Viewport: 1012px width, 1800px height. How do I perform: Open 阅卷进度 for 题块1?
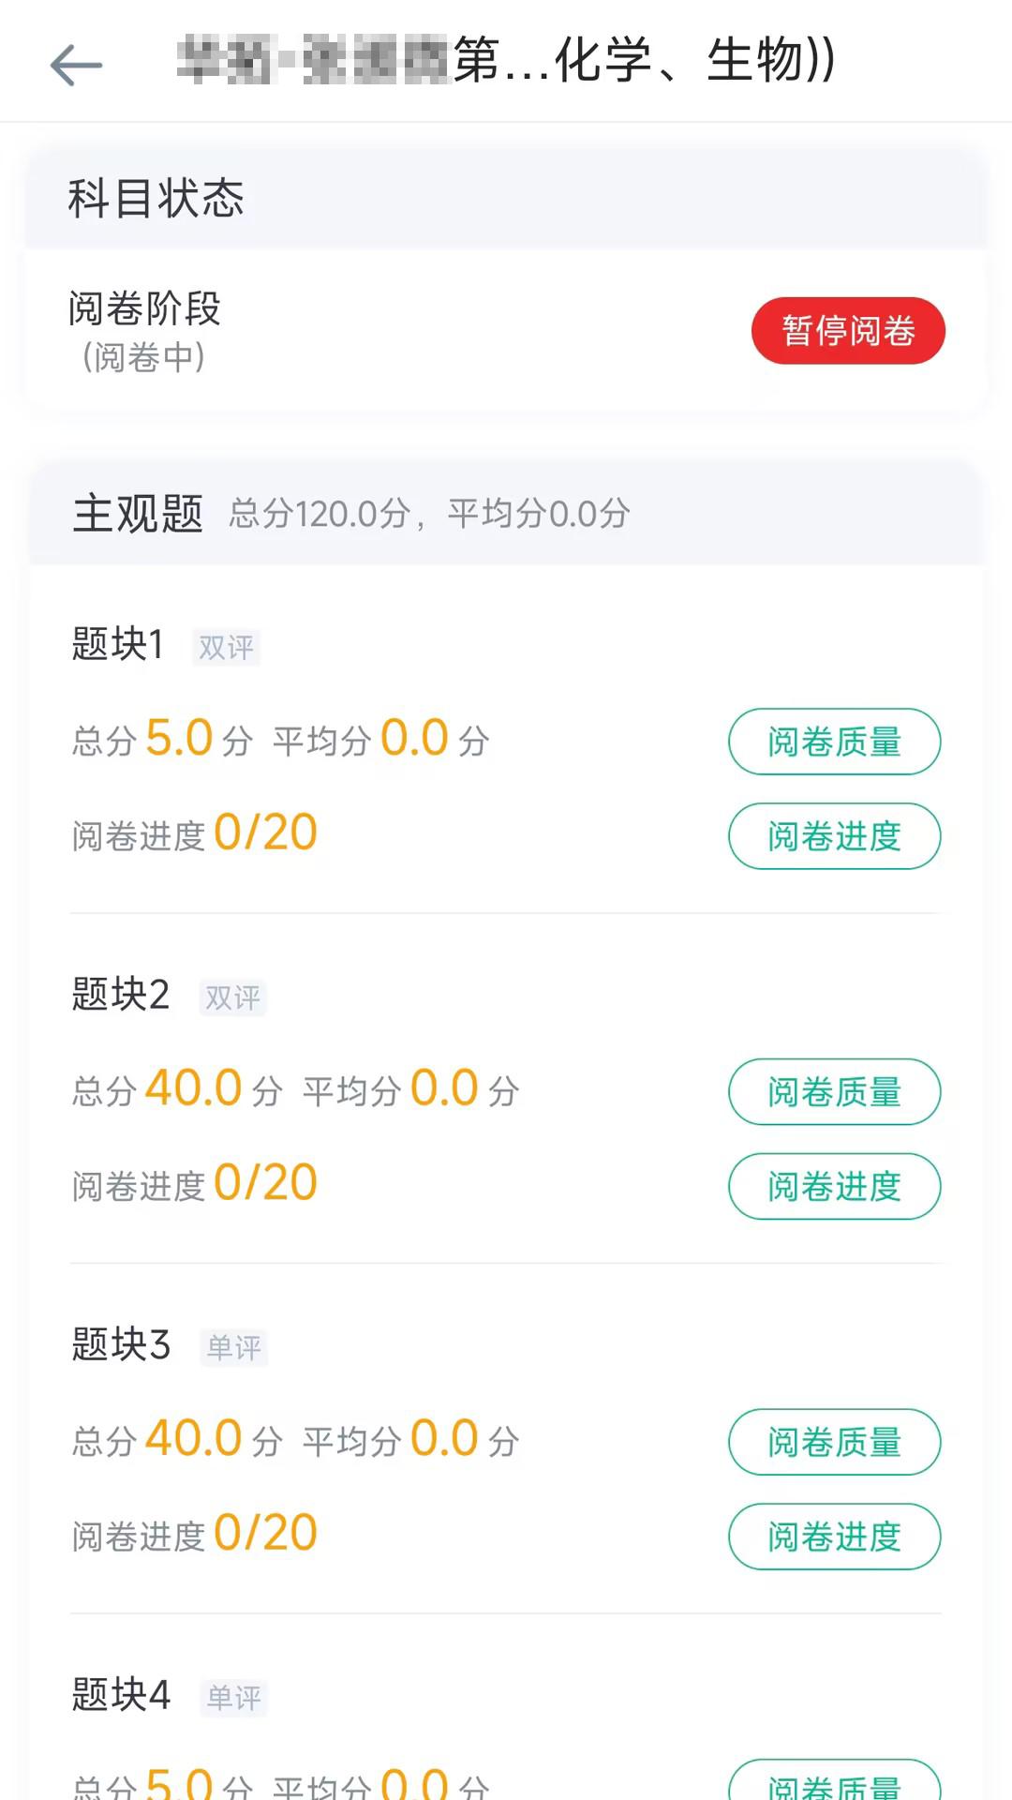coord(834,836)
